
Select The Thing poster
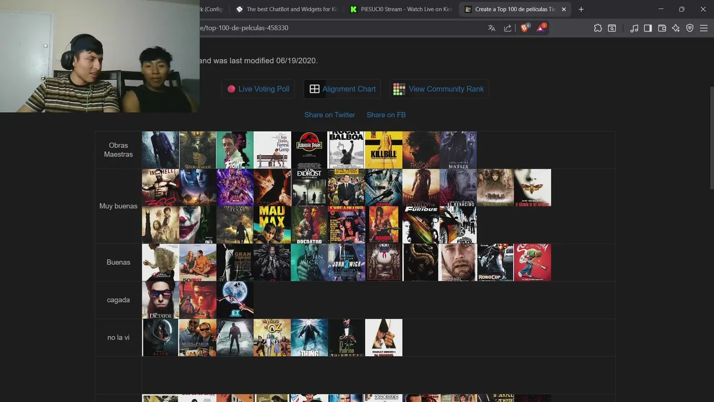click(309, 337)
